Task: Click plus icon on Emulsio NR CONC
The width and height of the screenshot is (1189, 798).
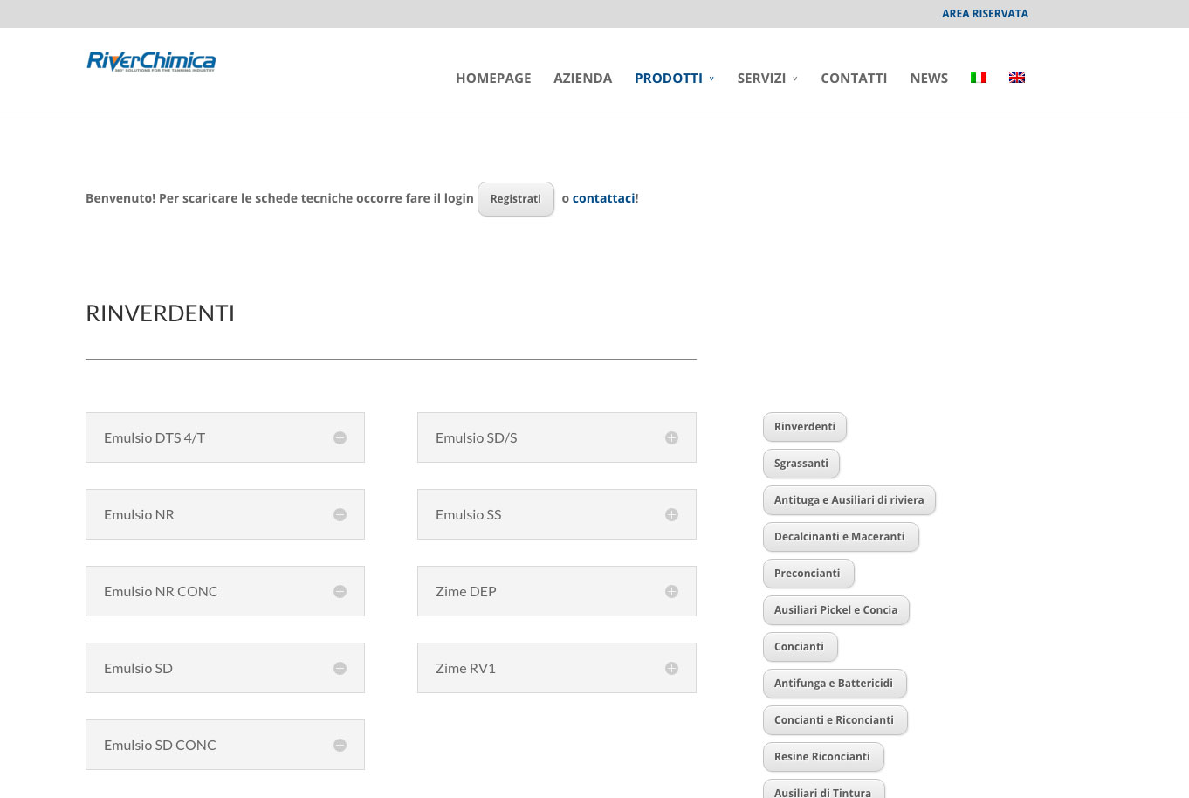Action: [340, 592]
